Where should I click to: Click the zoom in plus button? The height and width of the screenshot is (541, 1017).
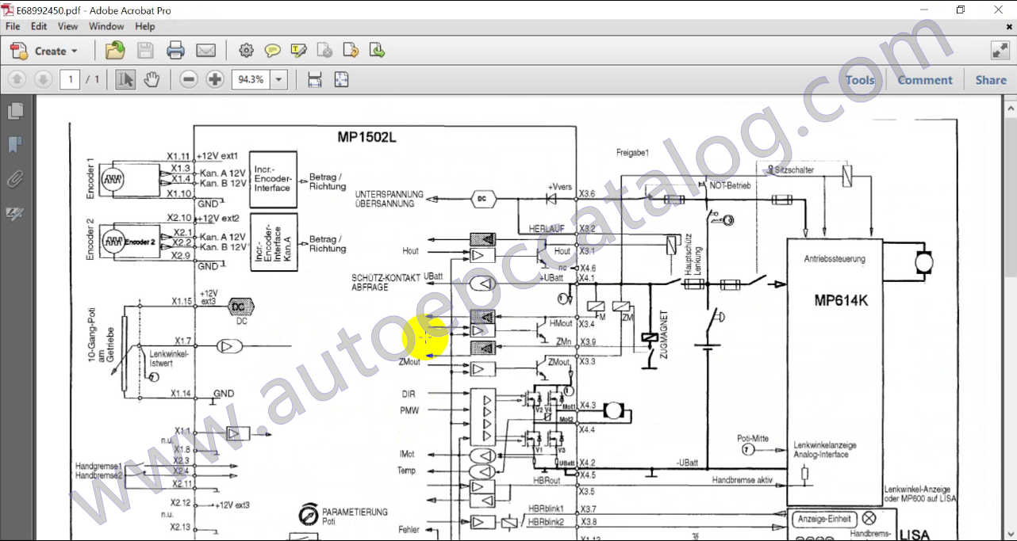(214, 79)
